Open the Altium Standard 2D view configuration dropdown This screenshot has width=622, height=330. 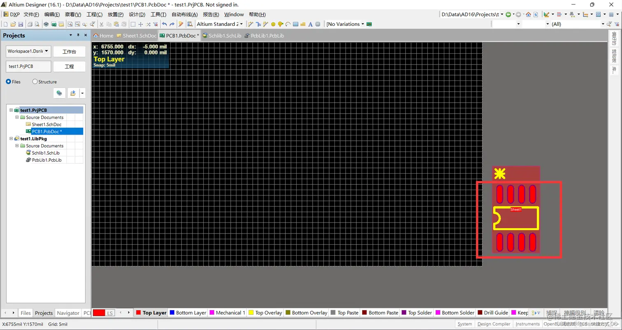[x=241, y=24]
